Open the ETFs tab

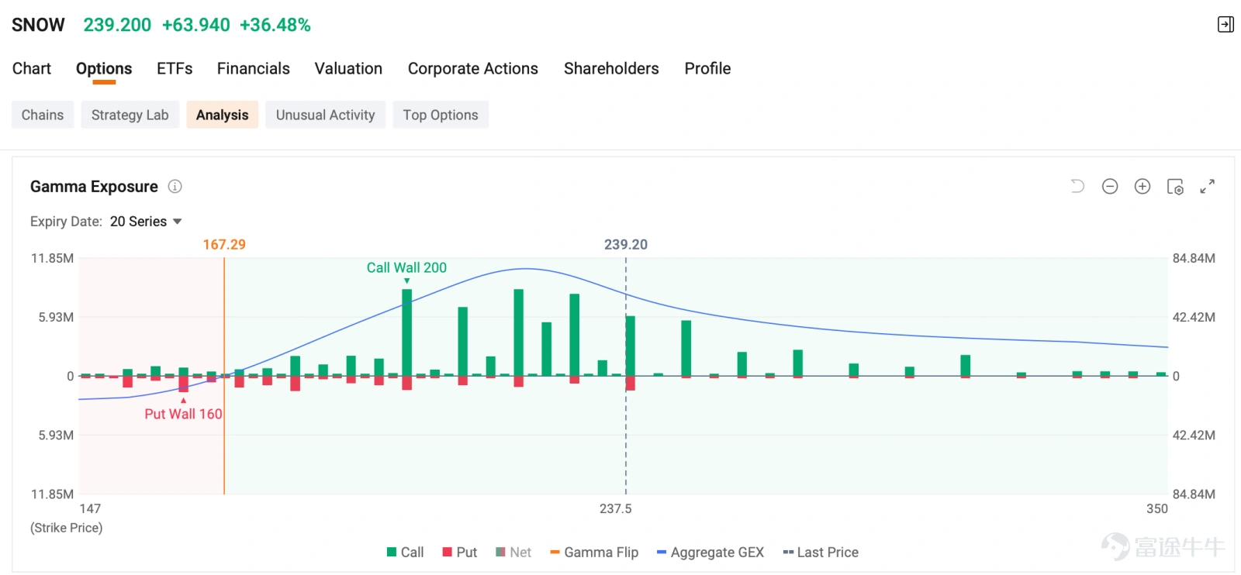[x=175, y=68]
